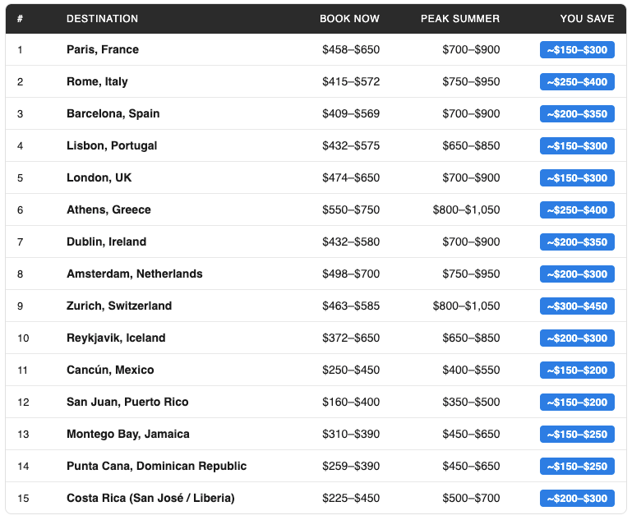632x520 pixels.
Task: Click Montego Bay, Jamaica destination
Action: point(127,434)
